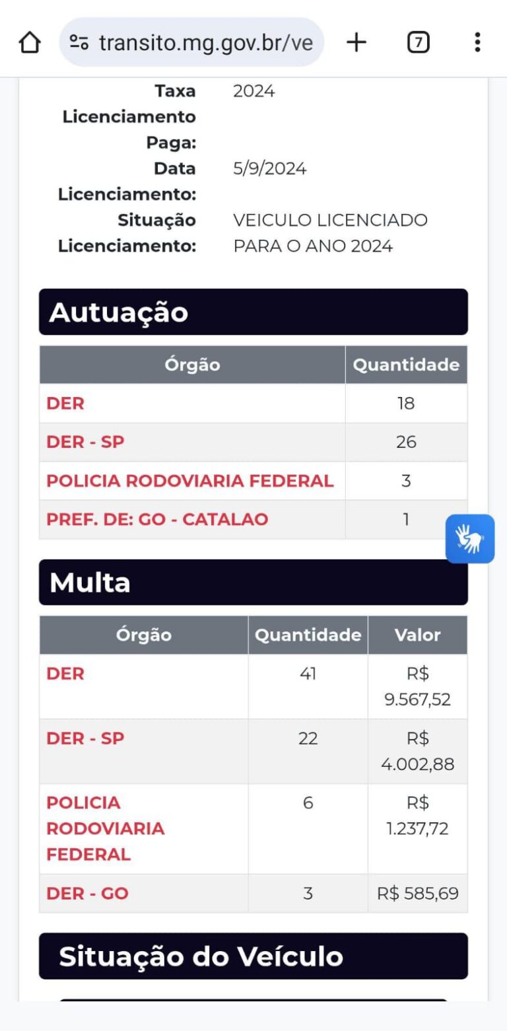Open PREF. DE: GO - CATALAO link

coord(157,519)
